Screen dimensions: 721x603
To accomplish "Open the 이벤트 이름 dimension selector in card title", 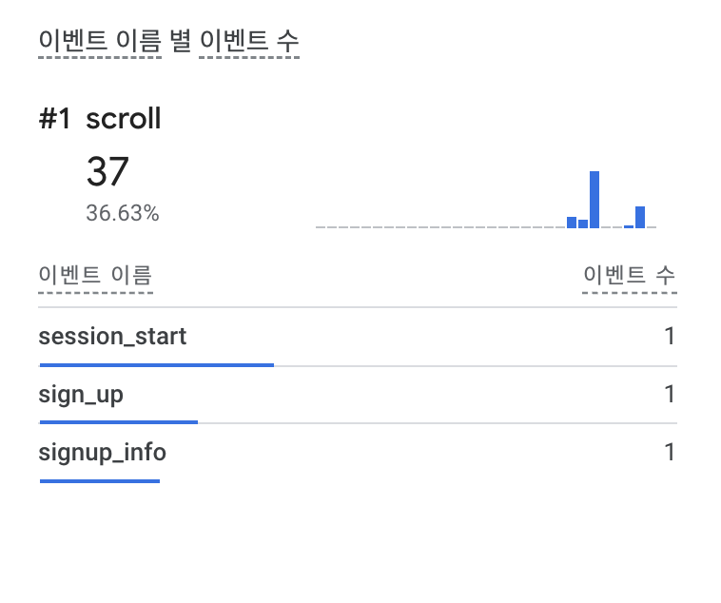I will click(100, 41).
